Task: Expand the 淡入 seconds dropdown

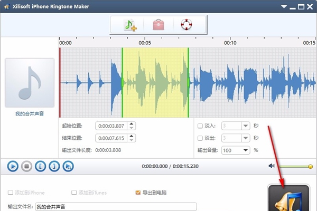Action: pyautogui.click(x=246, y=126)
